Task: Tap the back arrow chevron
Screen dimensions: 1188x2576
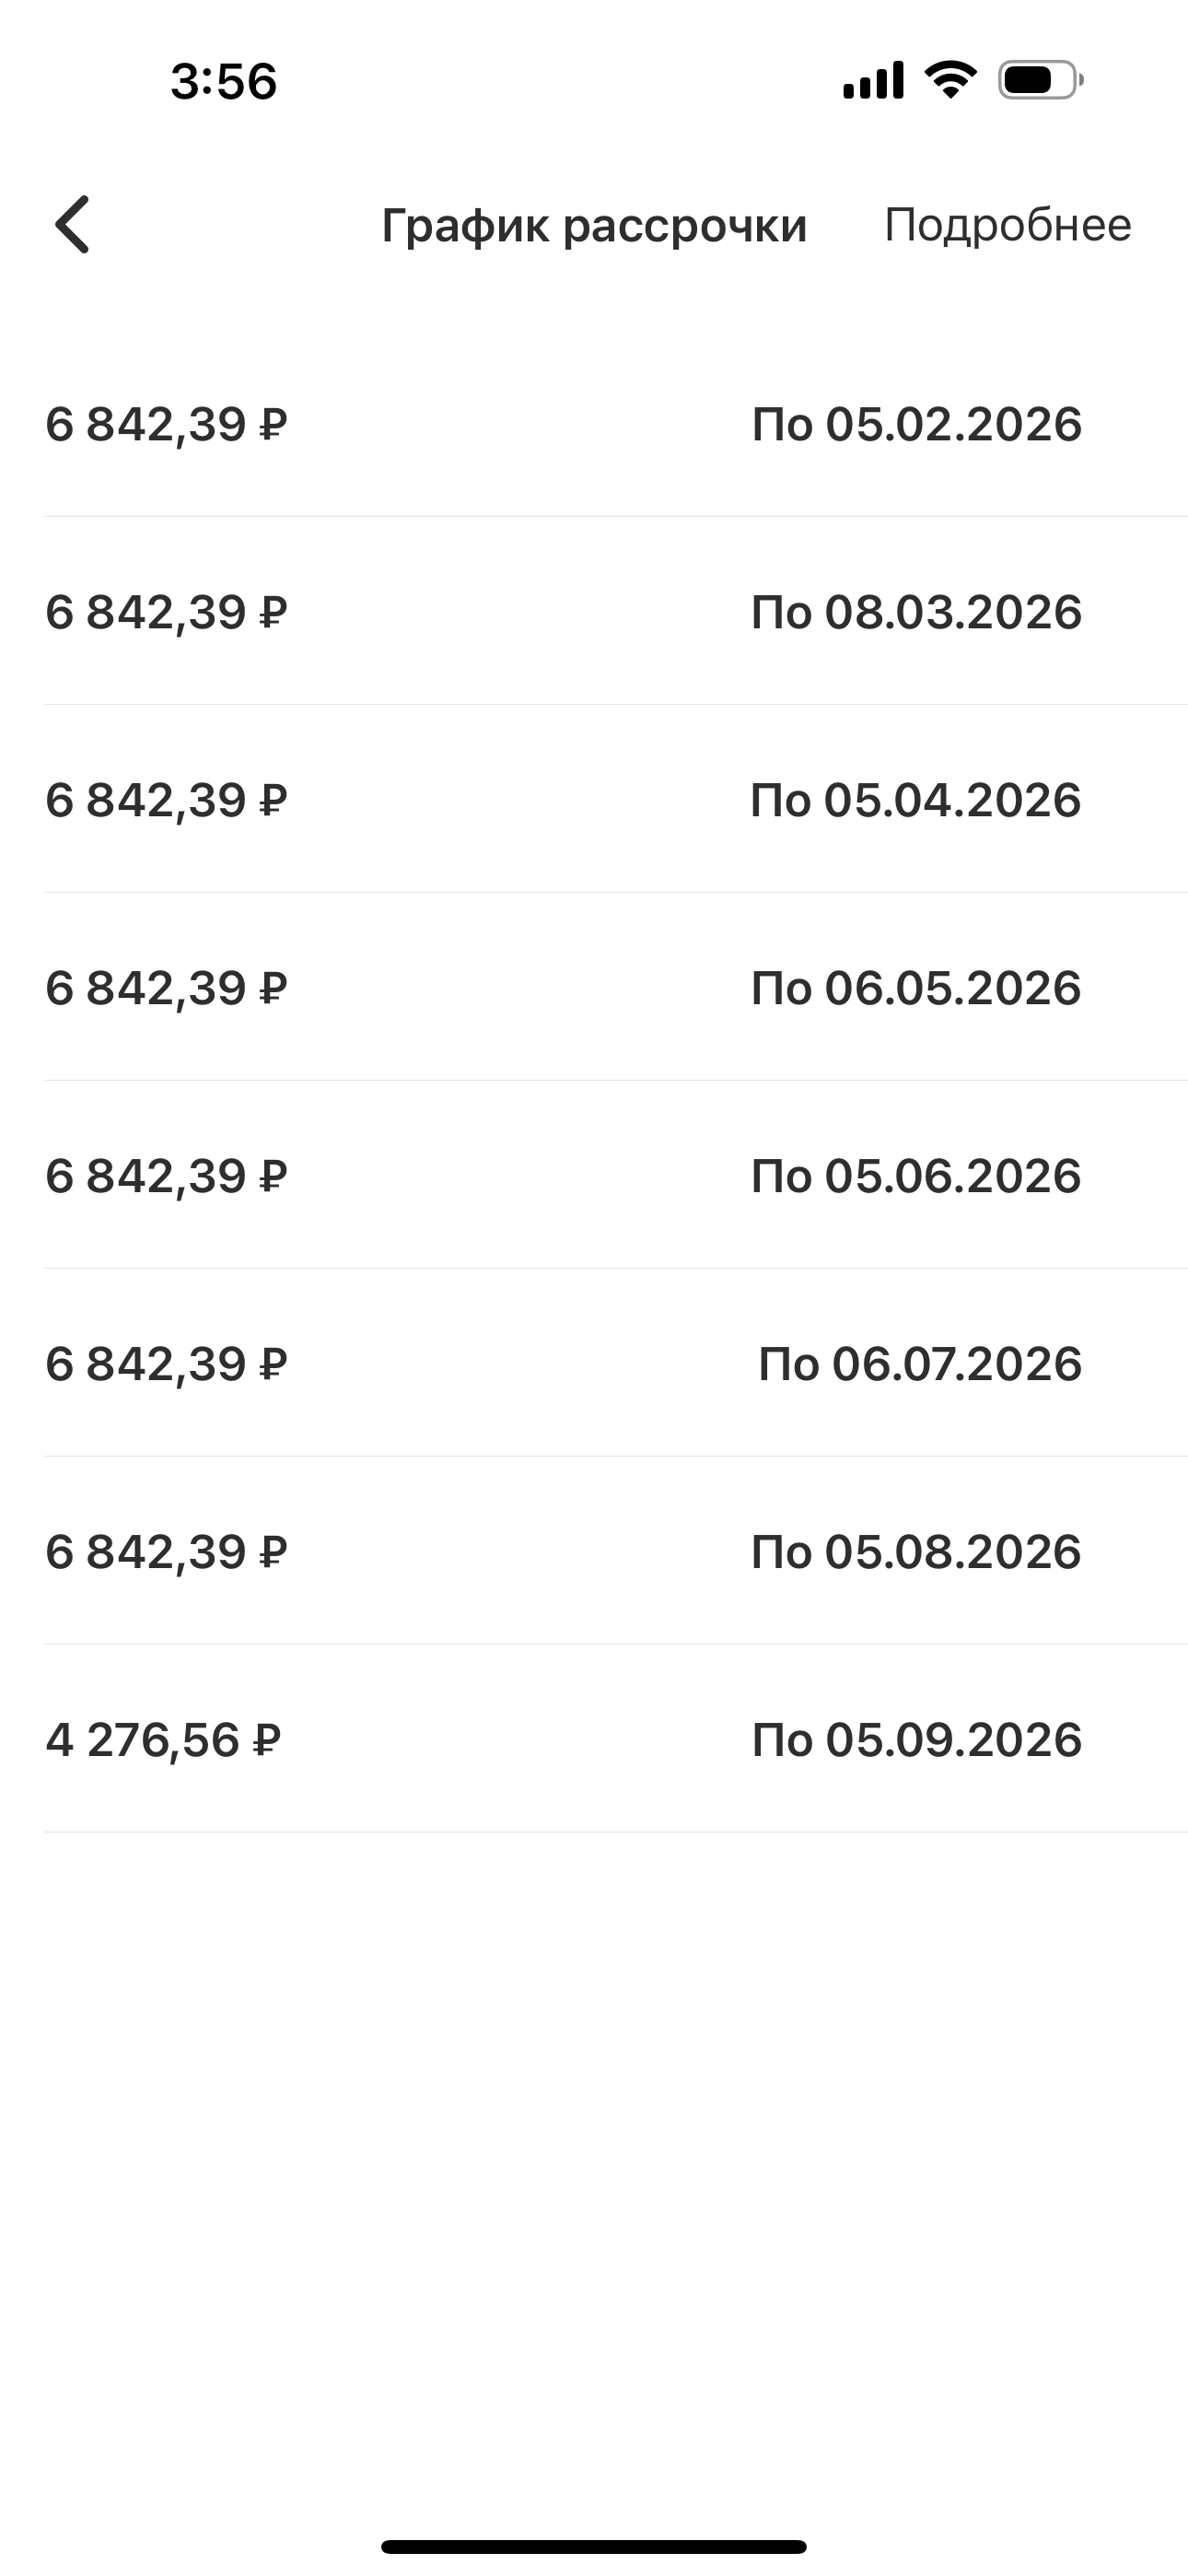Action: click(73, 224)
